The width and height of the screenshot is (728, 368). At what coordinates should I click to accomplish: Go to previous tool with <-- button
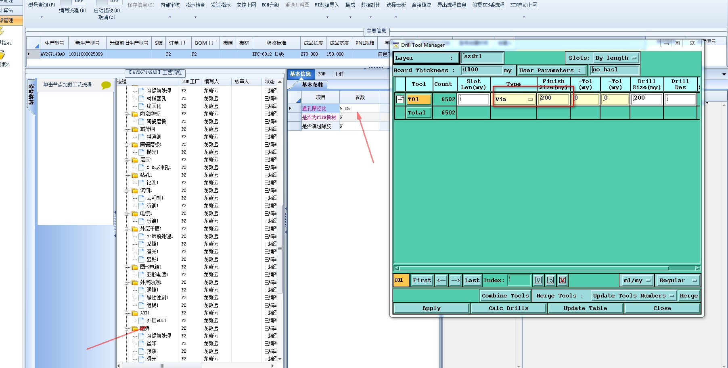coord(441,280)
